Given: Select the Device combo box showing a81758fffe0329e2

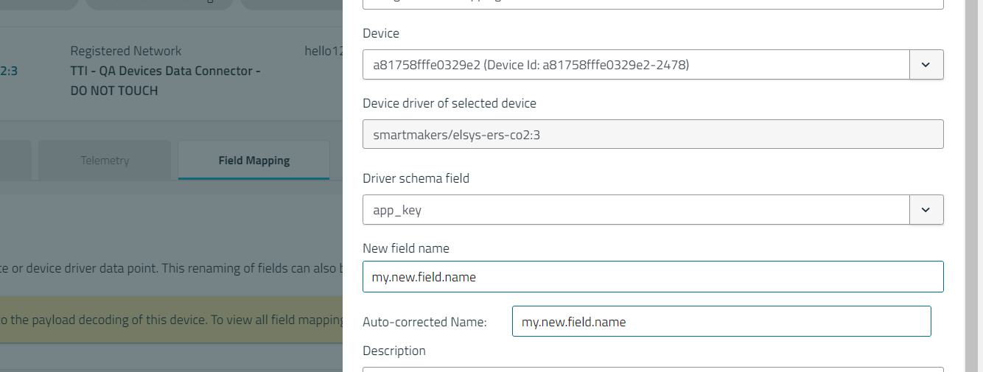Looking at the screenshot, I should click(636, 65).
